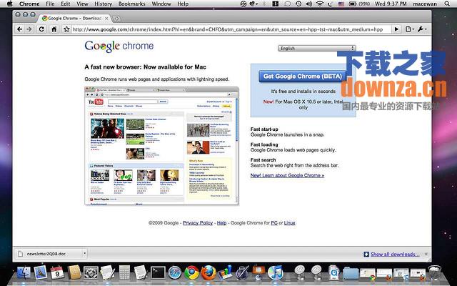Click the Forward navigation arrow
The height and width of the screenshot is (286, 457).
(x=30, y=29)
